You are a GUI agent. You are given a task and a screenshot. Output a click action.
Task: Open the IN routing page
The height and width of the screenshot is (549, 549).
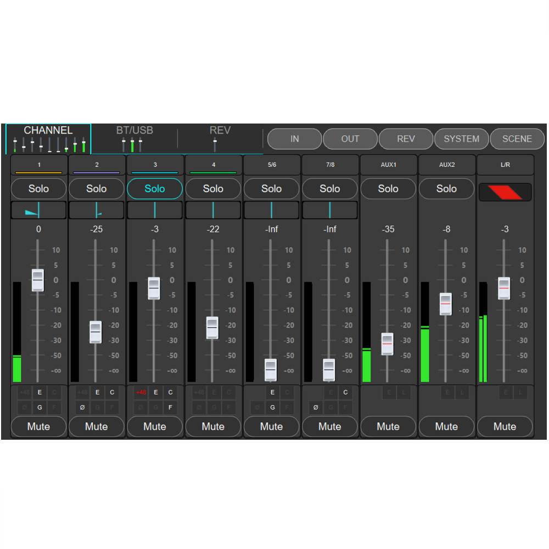[295, 139]
